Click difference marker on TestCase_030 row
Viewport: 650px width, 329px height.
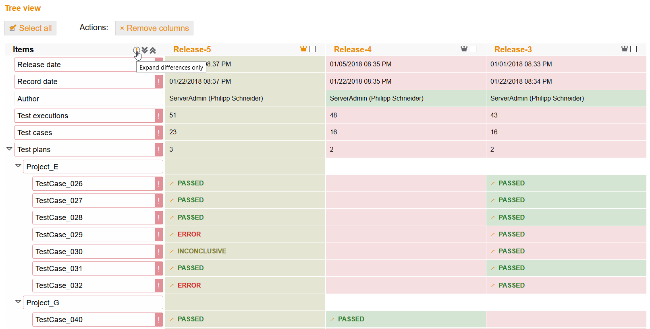(159, 252)
